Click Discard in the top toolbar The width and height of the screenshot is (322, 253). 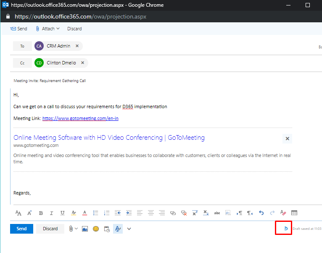[x=74, y=29]
